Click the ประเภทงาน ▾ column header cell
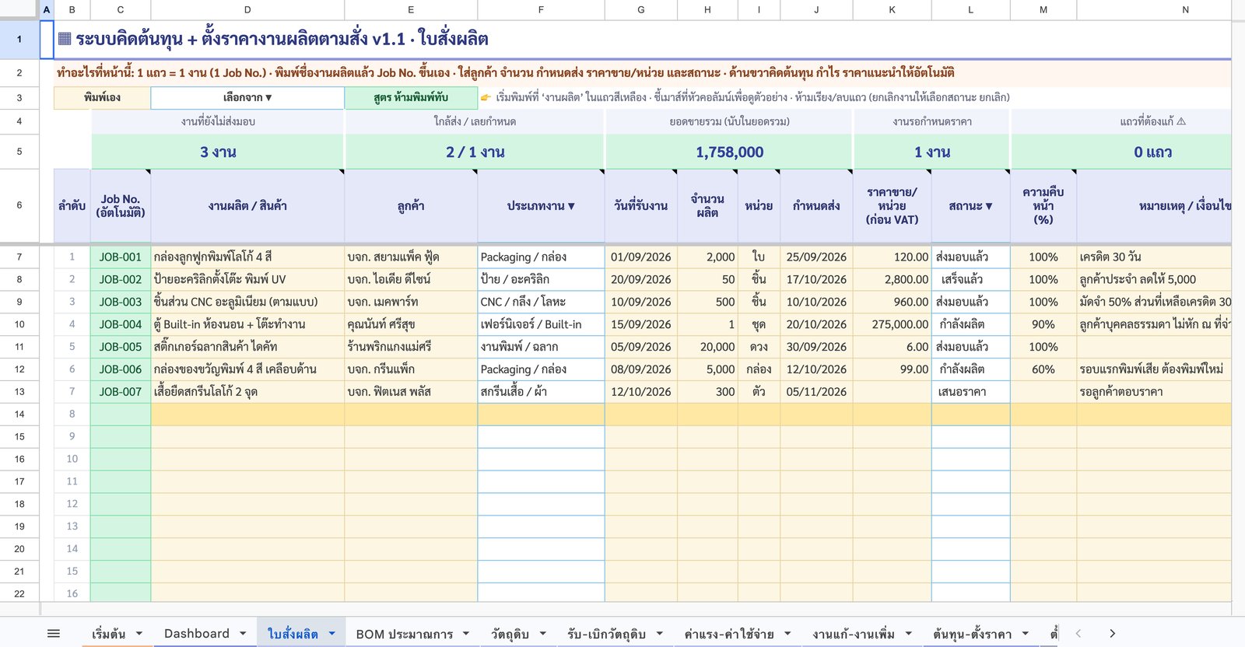 pos(541,206)
